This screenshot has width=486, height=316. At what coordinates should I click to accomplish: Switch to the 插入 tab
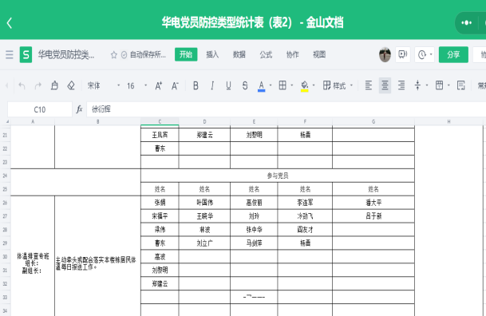[212, 54]
